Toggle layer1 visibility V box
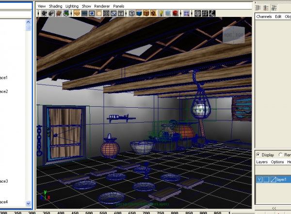The height and width of the screenshot is (214, 291). (259, 179)
